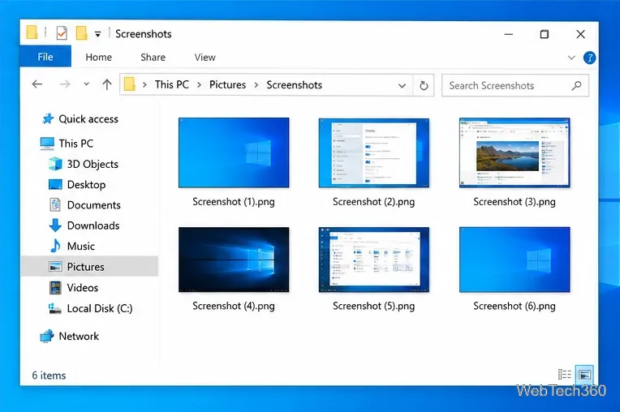Click the folder icon in address bar
This screenshot has width=620, height=412.
[130, 84]
